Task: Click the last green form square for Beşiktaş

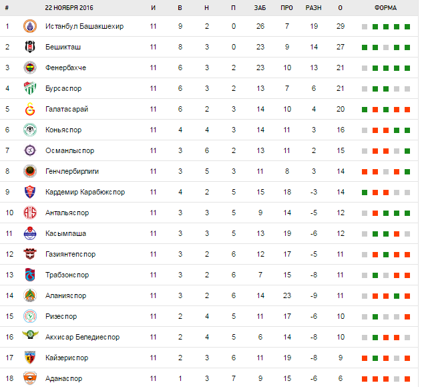Action: pyautogui.click(x=407, y=47)
